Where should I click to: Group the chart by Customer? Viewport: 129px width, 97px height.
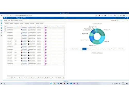(80, 49)
